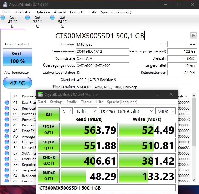Click status orb for attribute AE Unexpected

(x=7, y=142)
